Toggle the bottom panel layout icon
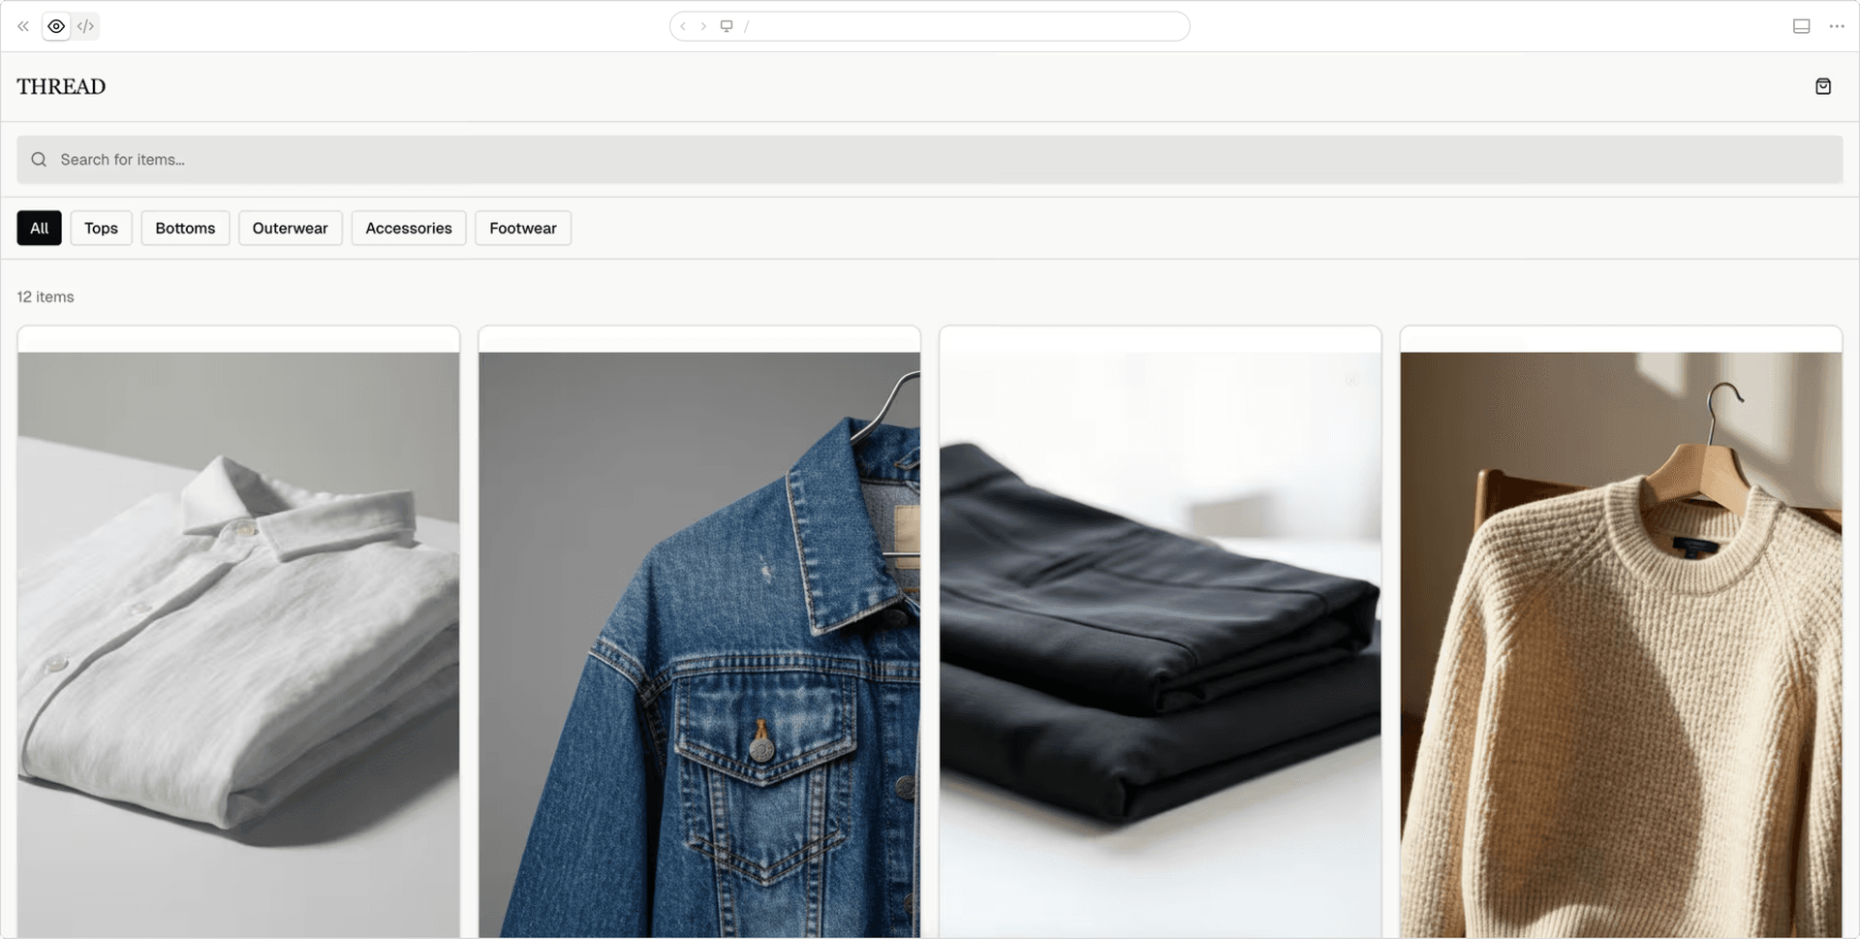The width and height of the screenshot is (1860, 939). [1801, 26]
